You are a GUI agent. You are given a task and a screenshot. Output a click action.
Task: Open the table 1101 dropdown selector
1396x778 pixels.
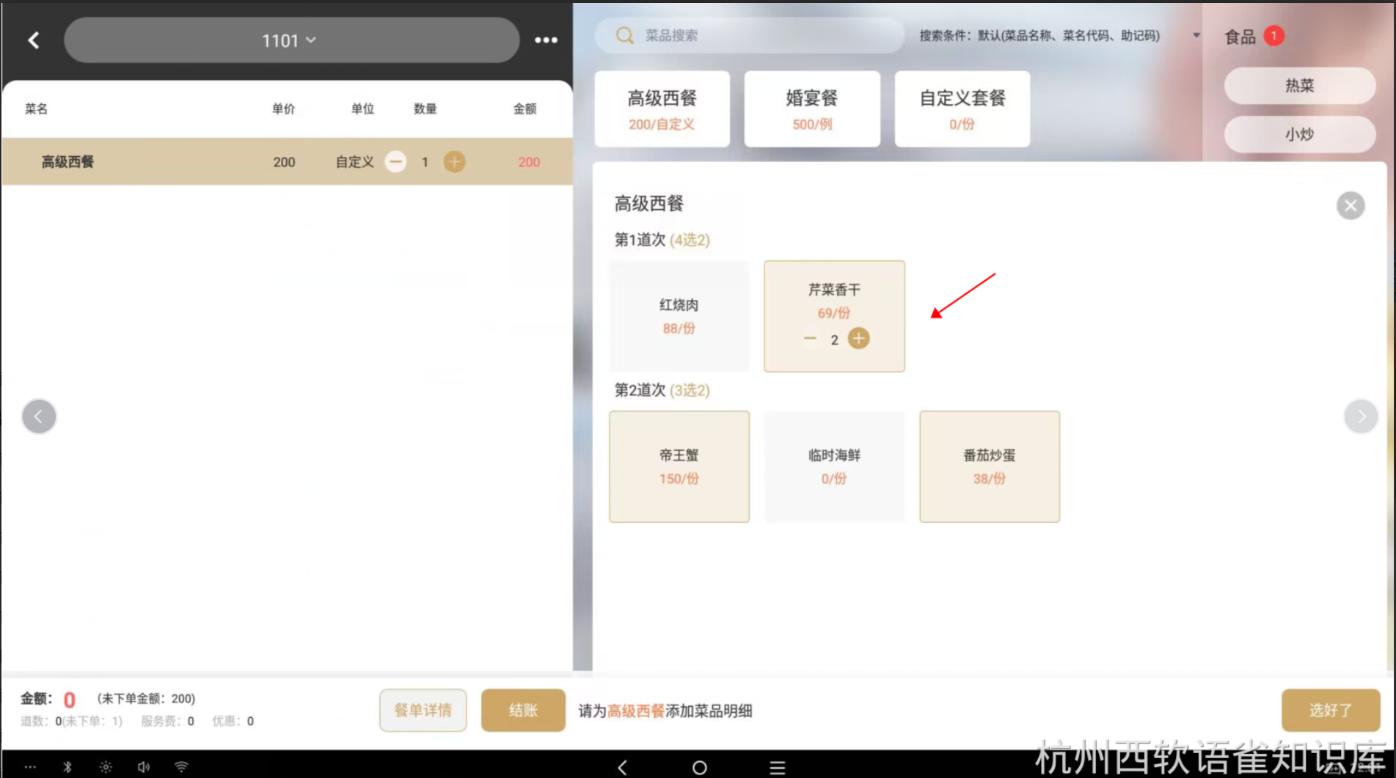tap(291, 40)
